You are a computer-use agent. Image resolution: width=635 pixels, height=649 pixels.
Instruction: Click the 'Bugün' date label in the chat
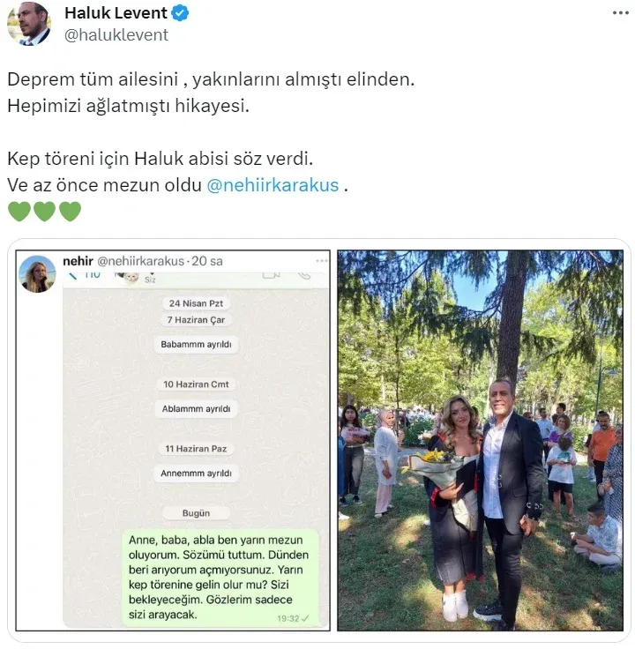196,513
